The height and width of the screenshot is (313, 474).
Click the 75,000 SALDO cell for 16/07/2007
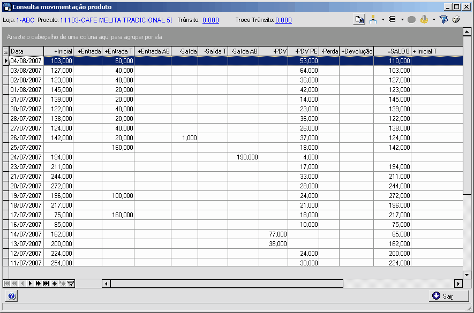(393, 225)
